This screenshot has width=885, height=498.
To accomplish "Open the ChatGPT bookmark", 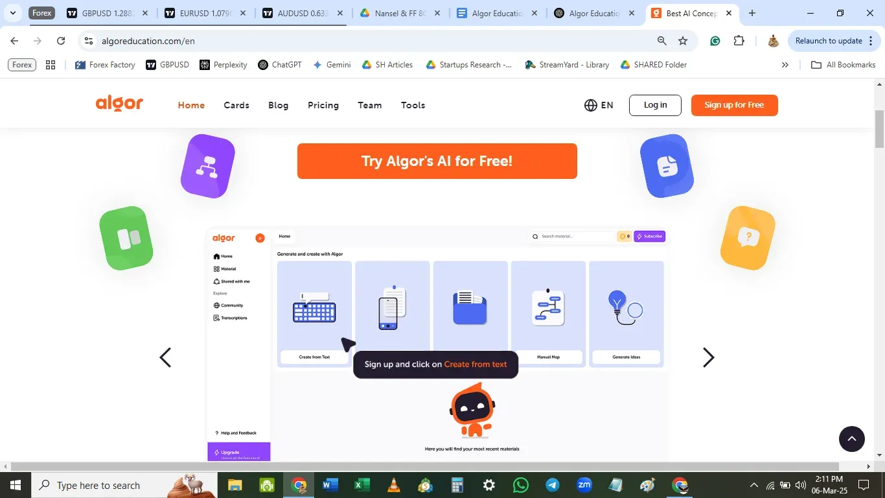I will [280, 65].
